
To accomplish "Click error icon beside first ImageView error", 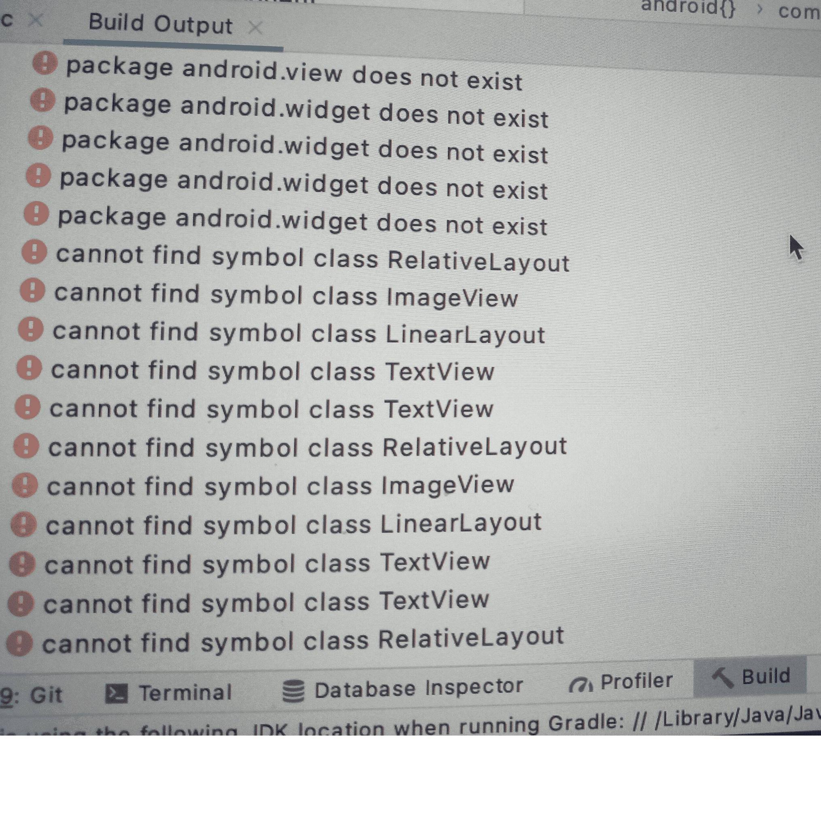I will coord(32,290).
